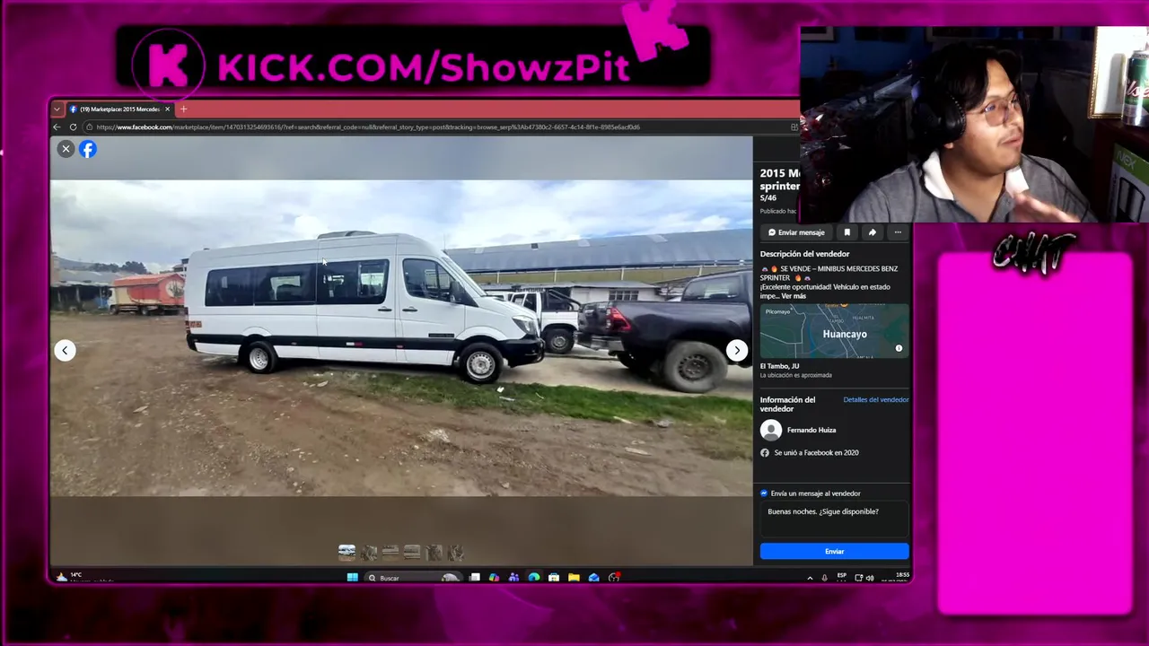Open the browser tab list dropdown

(x=57, y=109)
